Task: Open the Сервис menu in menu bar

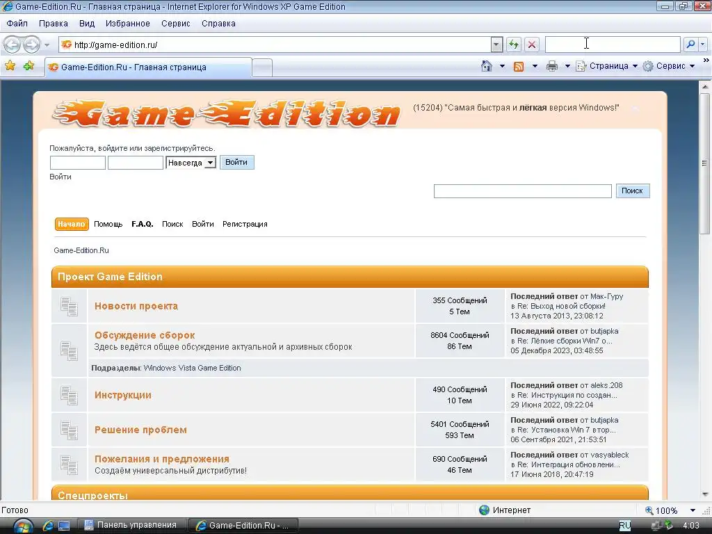Action: pos(176,24)
